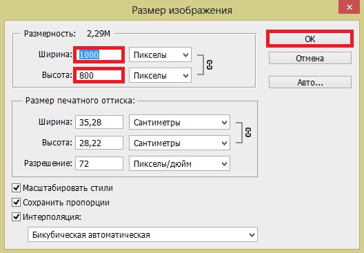Click print width field showing 35,28
364x253 pixels.
tap(99, 122)
